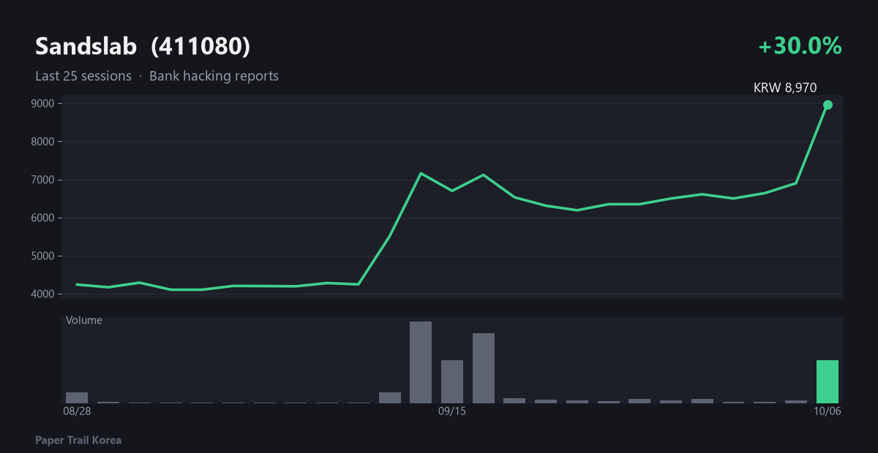
Task: Click the Paper Trail Korea source credit
Action: (78, 440)
